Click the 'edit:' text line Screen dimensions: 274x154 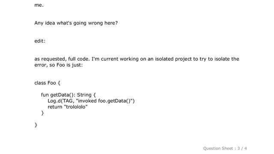pyautogui.click(x=40, y=41)
